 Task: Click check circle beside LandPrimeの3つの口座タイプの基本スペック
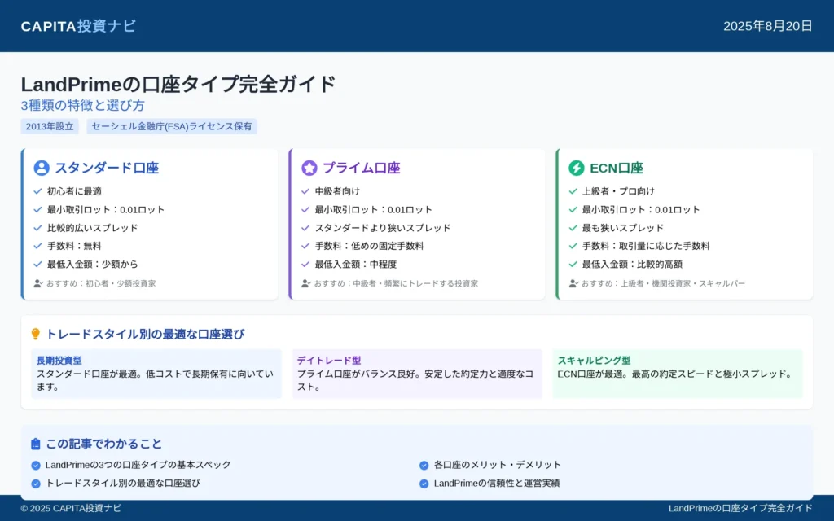pyautogui.click(x=36, y=465)
